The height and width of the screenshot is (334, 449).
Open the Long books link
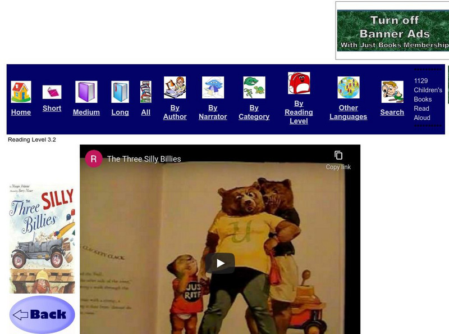(120, 112)
